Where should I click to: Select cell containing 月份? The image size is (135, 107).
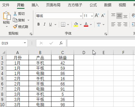[18, 58]
